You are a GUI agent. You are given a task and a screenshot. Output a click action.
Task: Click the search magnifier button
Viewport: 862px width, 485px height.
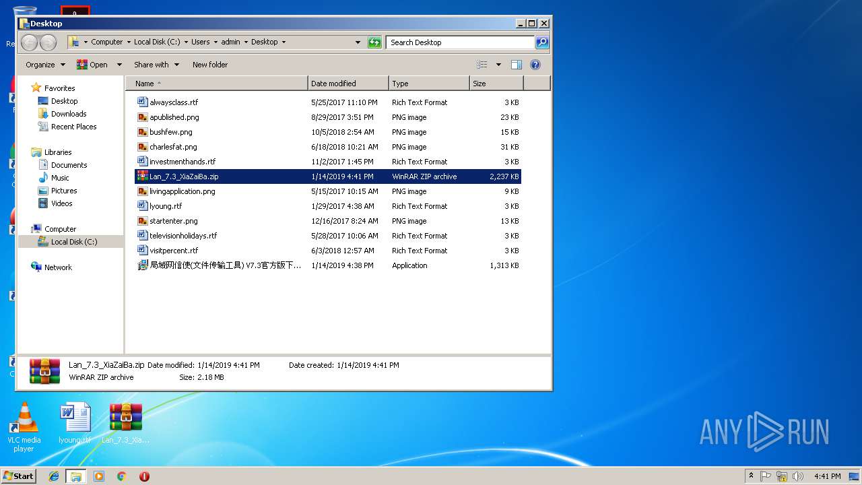pyautogui.click(x=541, y=42)
